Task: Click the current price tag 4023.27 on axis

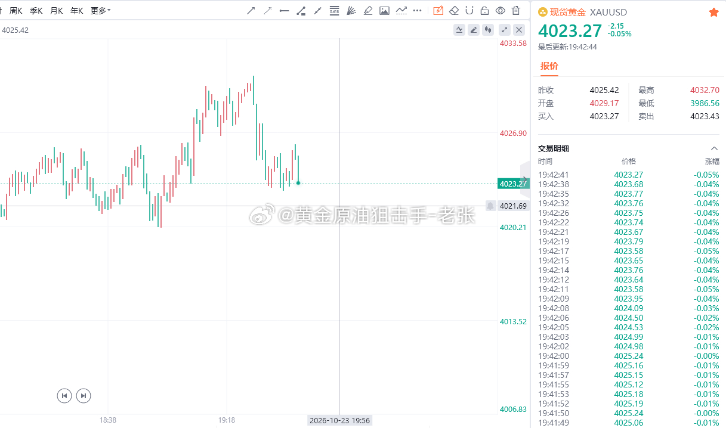Action: click(x=512, y=184)
